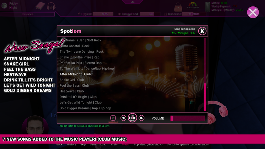Image resolution: width=265 pixels, height=149 pixels.
Task: Open the Music menu item
Action: click(x=125, y=144)
